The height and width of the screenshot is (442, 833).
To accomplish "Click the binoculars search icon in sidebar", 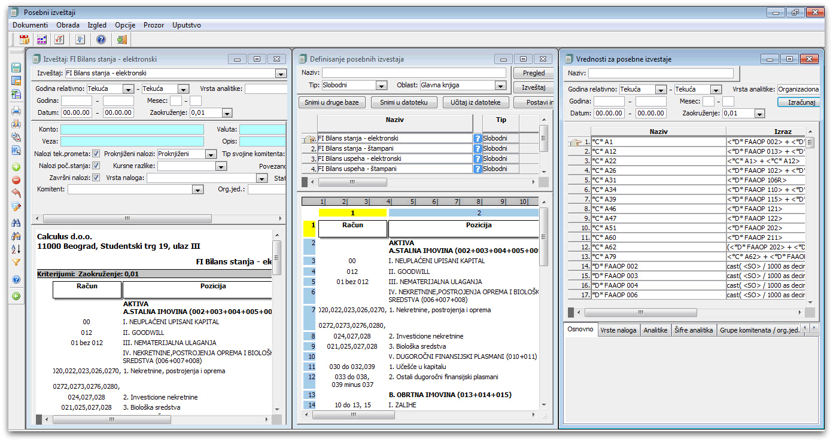I will click(16, 222).
